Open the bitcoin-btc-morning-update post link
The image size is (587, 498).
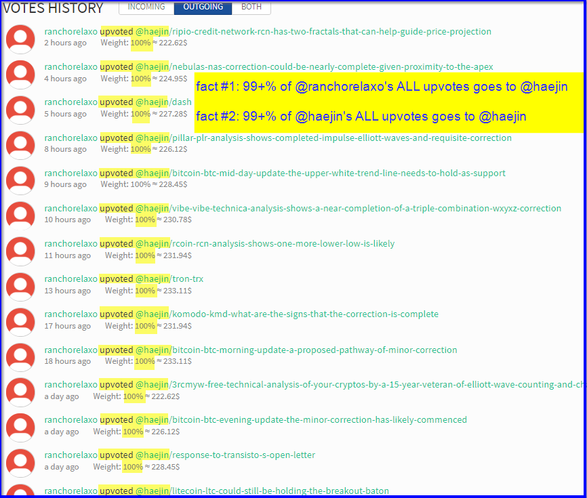pyautogui.click(x=296, y=350)
